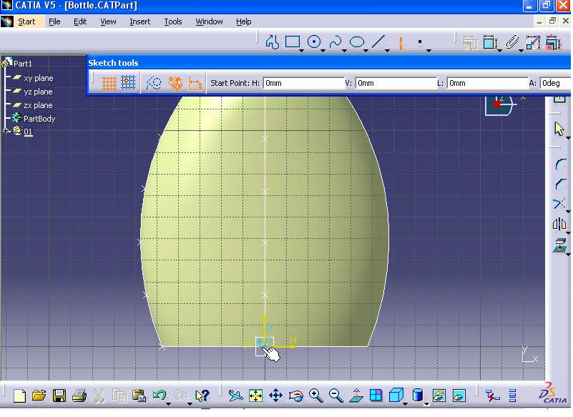Image resolution: width=573 pixels, height=417 pixels.
Task: Open the Undo history dropdown arrow
Action: (168, 404)
